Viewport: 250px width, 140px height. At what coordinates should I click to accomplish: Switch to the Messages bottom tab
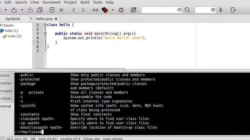click(6, 91)
